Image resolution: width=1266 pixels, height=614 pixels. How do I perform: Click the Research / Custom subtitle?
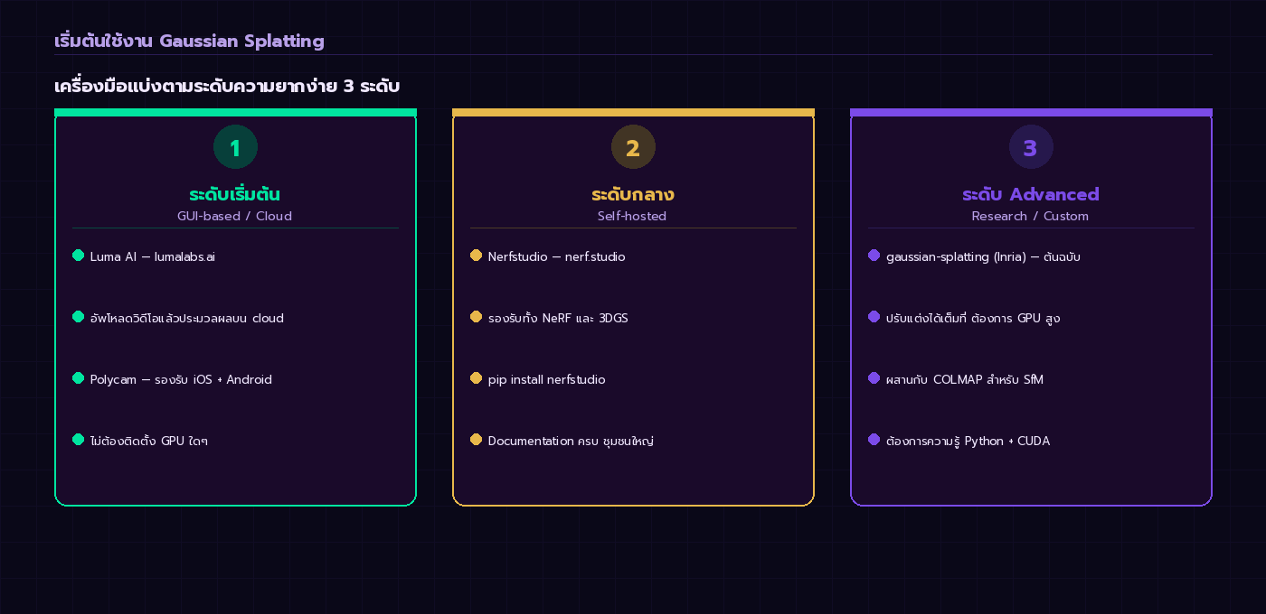1030,217
